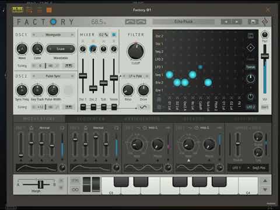The width and height of the screenshot is (280, 210).
Task: Click the orange vertical bars icon in top bar
Action: [49, 10]
